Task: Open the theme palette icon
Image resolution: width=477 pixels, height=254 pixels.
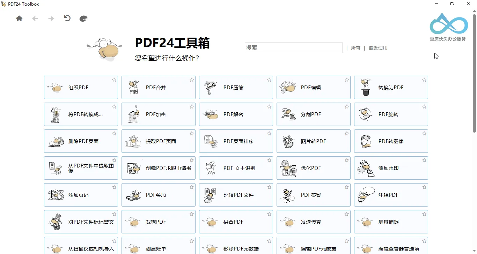Action: click(83, 18)
